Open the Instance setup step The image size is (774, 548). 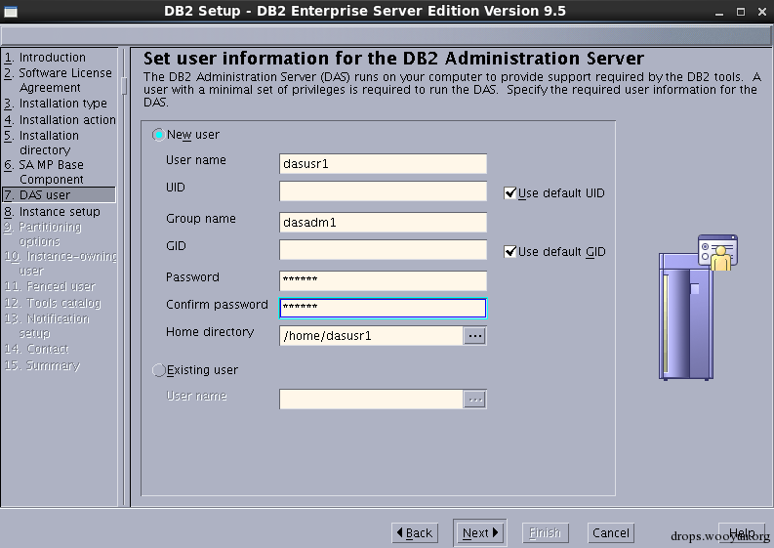click(53, 212)
